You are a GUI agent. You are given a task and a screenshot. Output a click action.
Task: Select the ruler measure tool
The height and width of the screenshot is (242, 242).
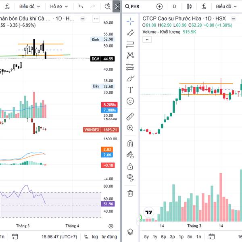[130, 117]
